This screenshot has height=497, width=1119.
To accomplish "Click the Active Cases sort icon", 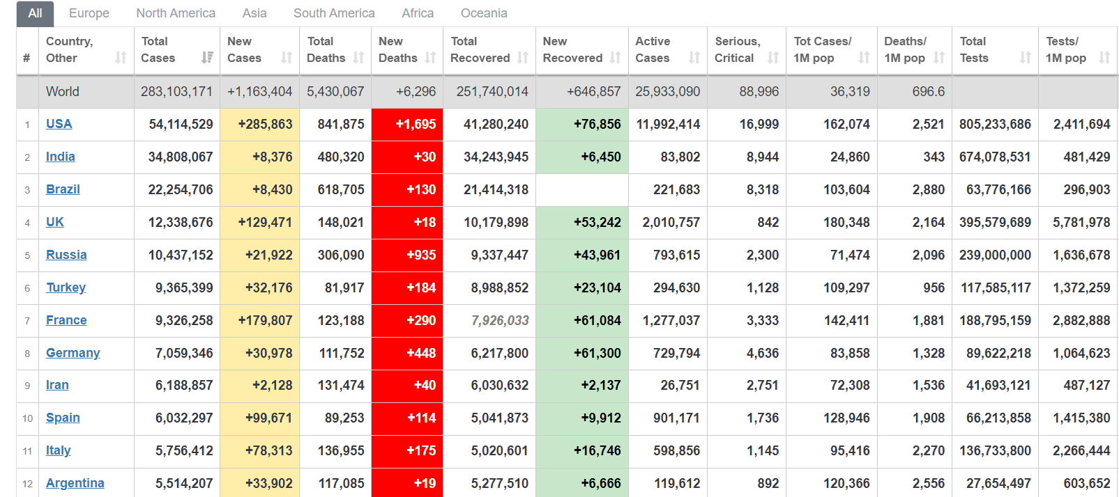I will (x=694, y=58).
